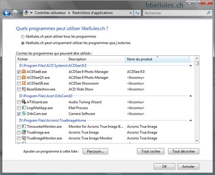The width and height of the screenshot is (215, 175).
Task: Check LogiMailApp.exe checkbox
Action: 19,108
